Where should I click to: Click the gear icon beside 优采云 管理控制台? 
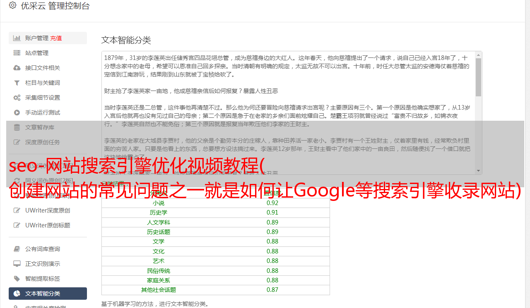coord(12,6)
